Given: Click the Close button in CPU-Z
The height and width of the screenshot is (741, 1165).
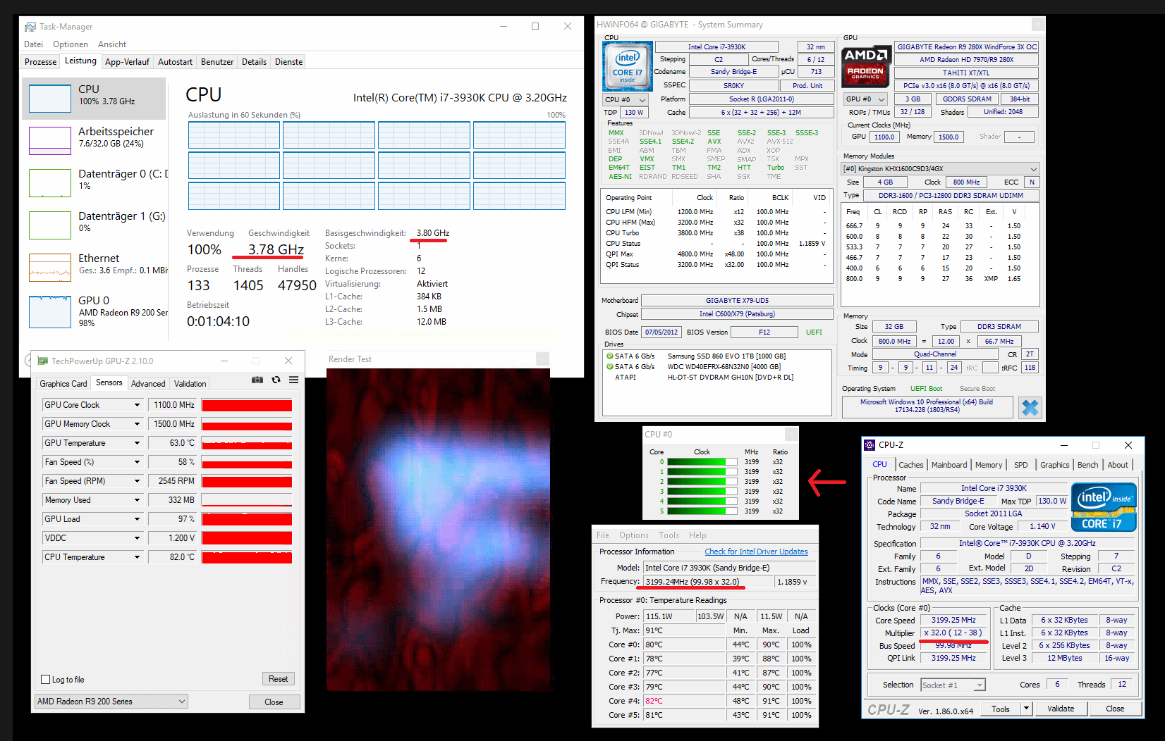Looking at the screenshot, I should tap(1115, 709).
